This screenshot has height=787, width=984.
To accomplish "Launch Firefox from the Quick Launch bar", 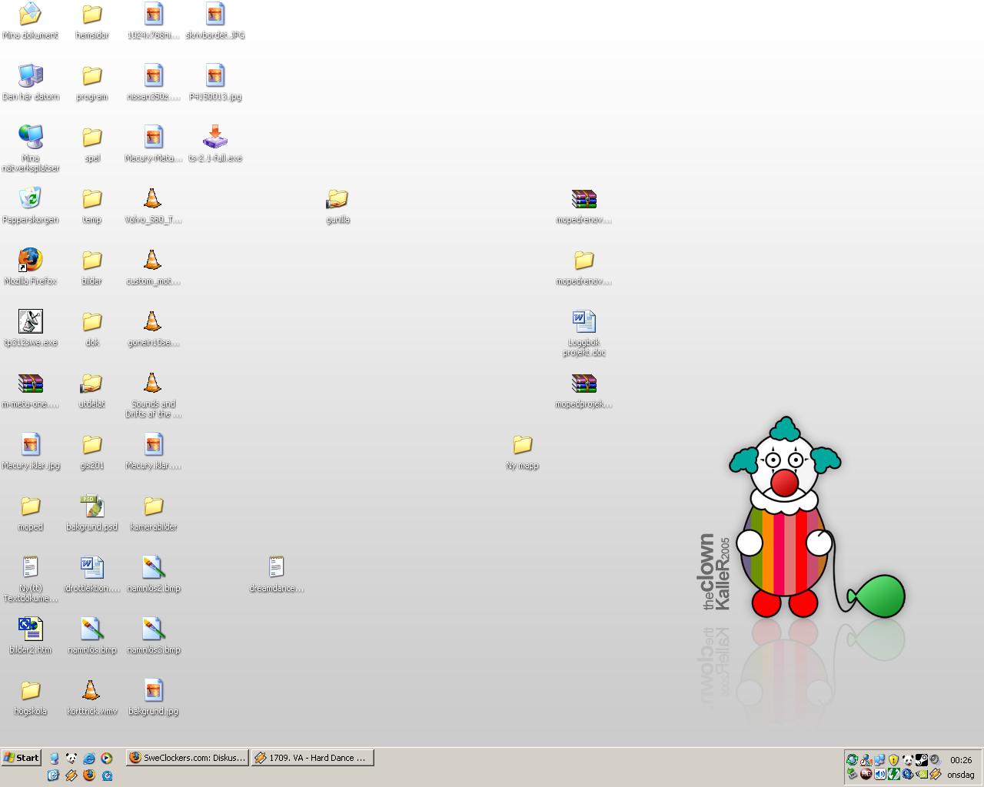I will 89,775.
